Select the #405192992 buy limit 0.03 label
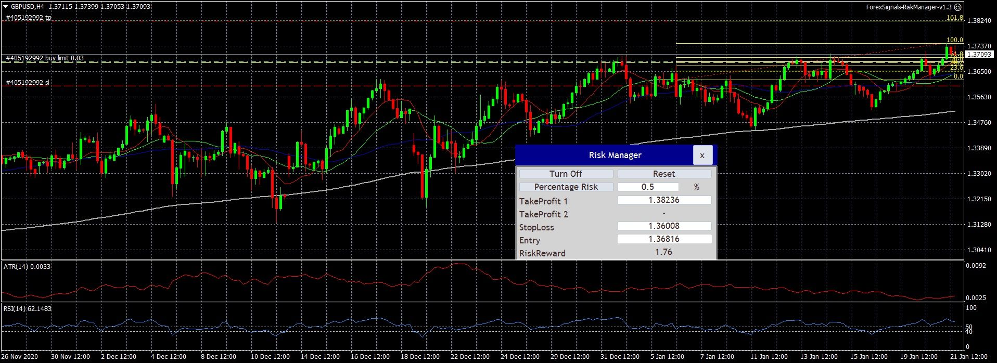Viewport: 997px width, 363px height. [45, 58]
